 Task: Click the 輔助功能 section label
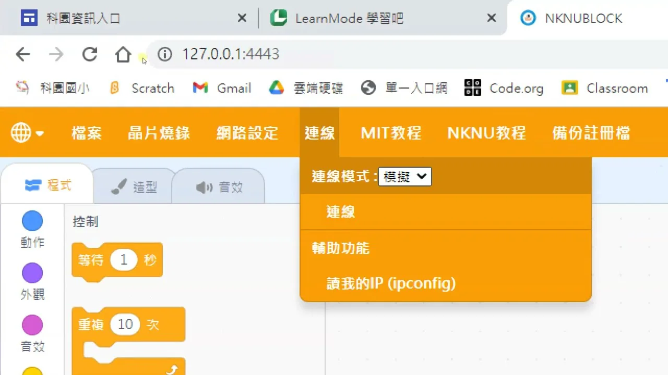click(341, 248)
